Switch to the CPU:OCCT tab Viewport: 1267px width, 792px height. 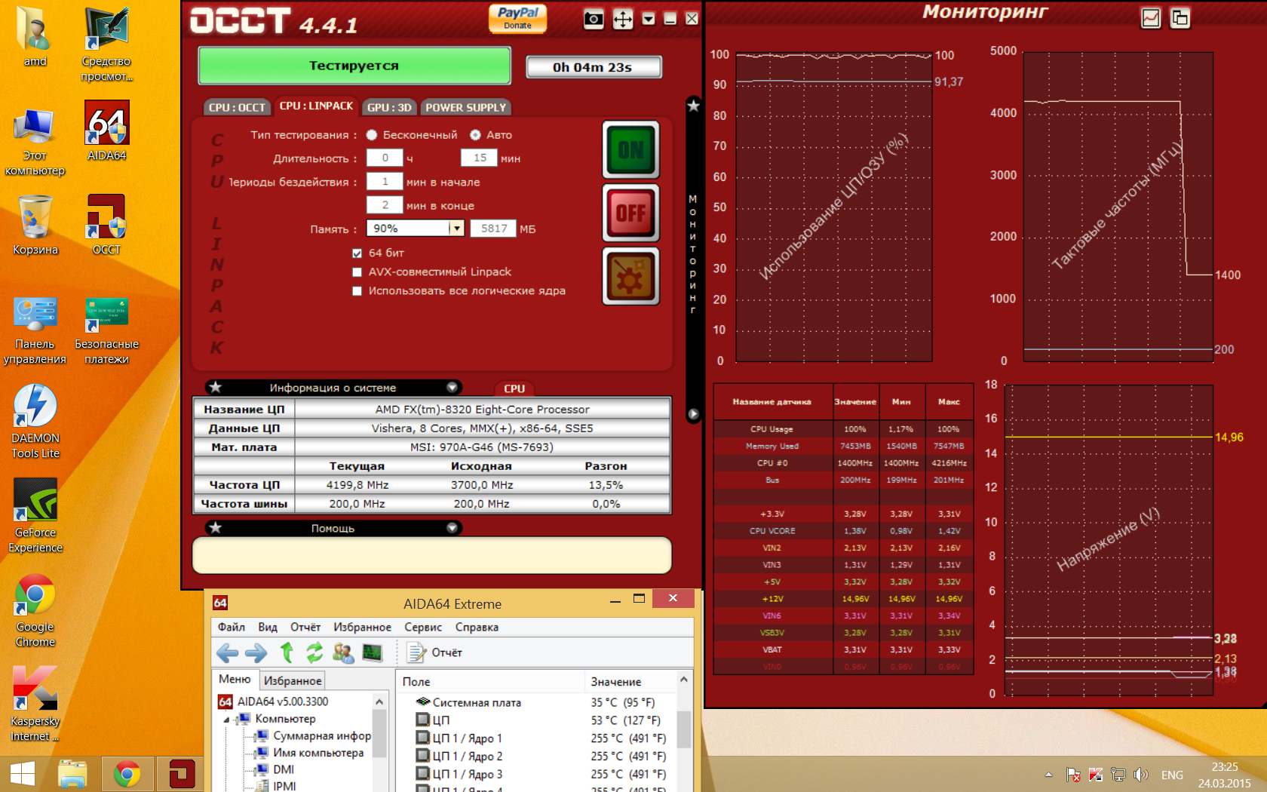[x=237, y=107]
